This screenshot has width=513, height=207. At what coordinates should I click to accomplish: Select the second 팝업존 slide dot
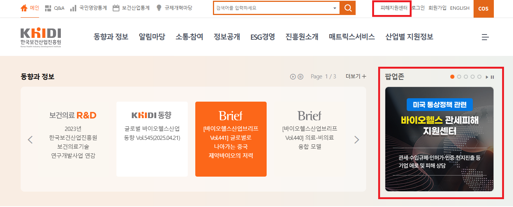[x=459, y=77]
